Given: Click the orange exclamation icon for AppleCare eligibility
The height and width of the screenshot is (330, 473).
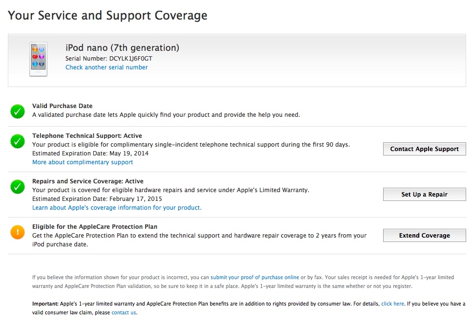Looking at the screenshot, I should click(x=18, y=232).
